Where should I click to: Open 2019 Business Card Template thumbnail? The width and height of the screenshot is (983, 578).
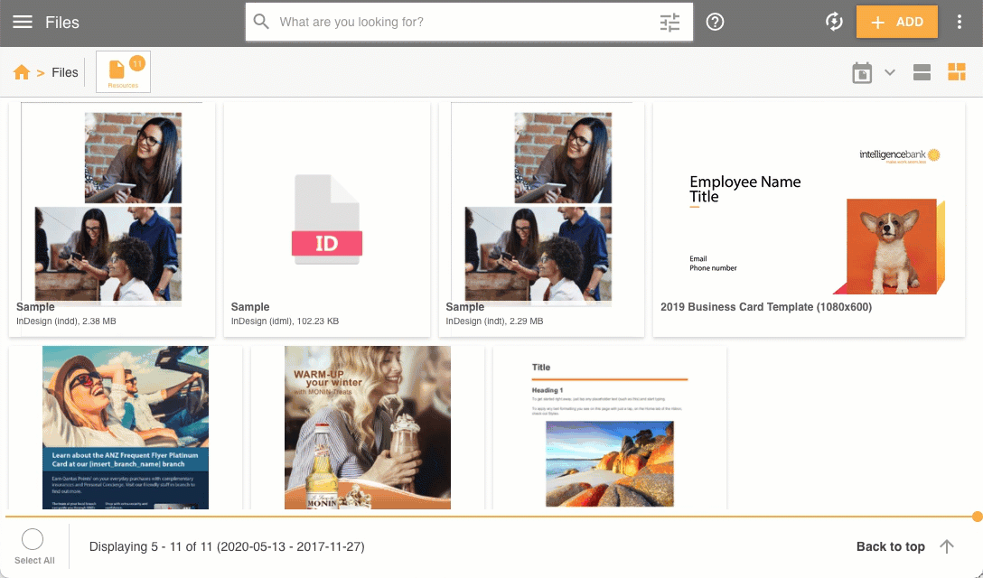coord(809,204)
